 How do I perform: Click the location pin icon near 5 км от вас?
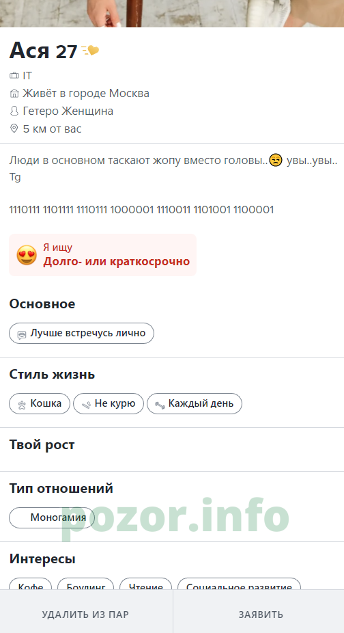point(14,129)
